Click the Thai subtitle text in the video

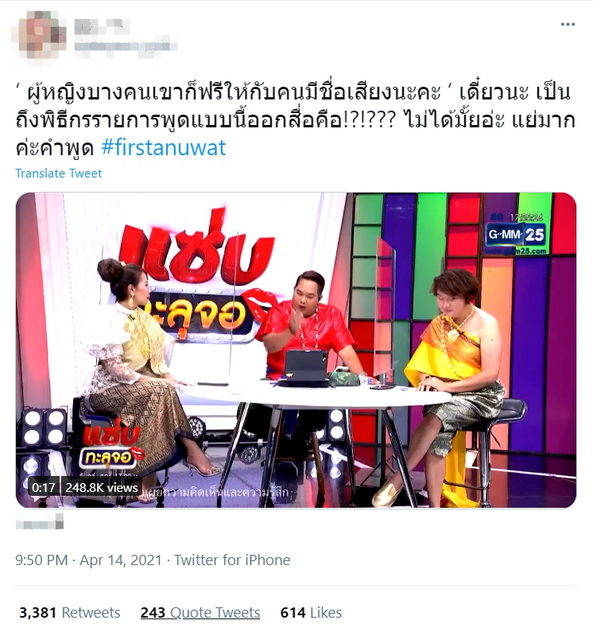coord(217,492)
